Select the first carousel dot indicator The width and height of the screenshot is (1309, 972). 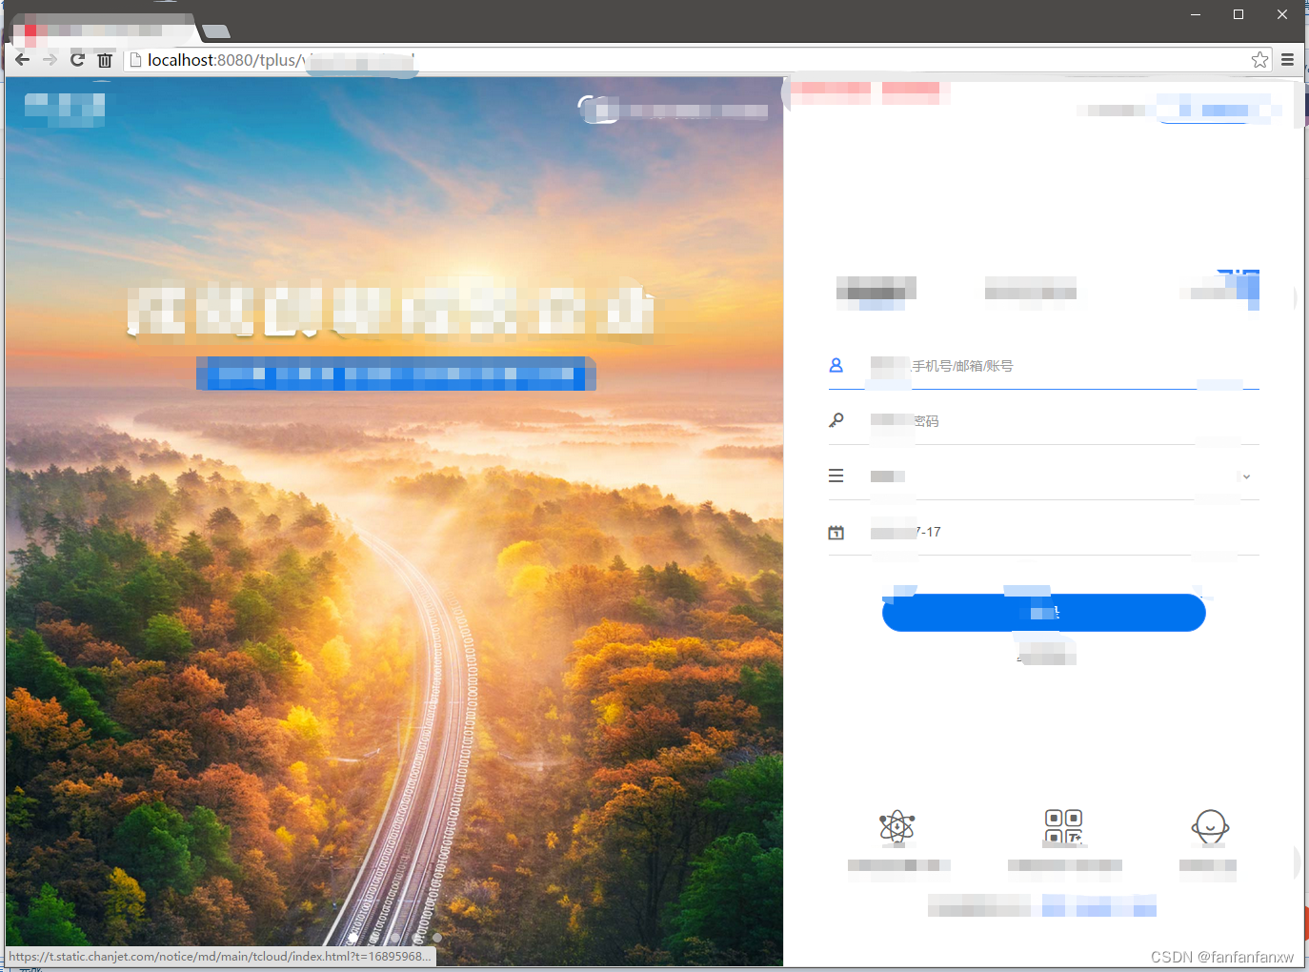(x=354, y=939)
